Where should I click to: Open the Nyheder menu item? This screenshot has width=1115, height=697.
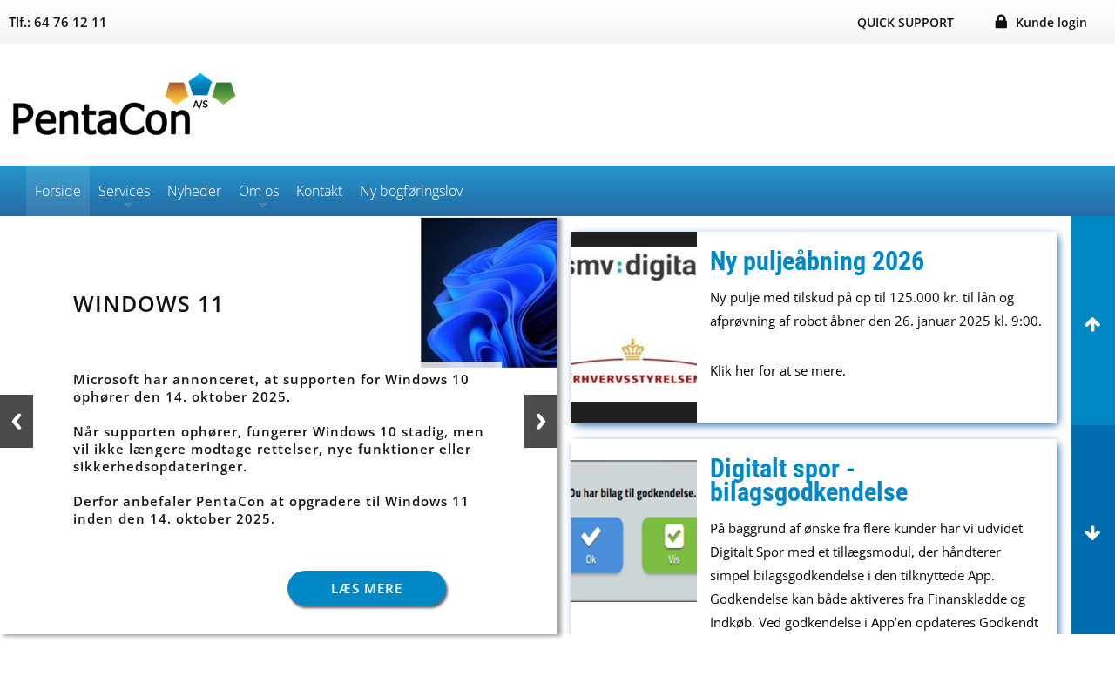tap(194, 191)
